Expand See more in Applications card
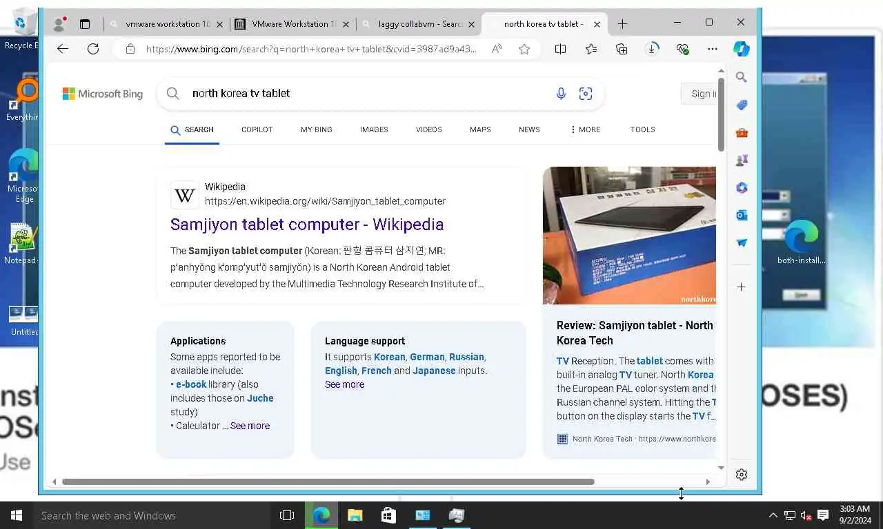 250,426
